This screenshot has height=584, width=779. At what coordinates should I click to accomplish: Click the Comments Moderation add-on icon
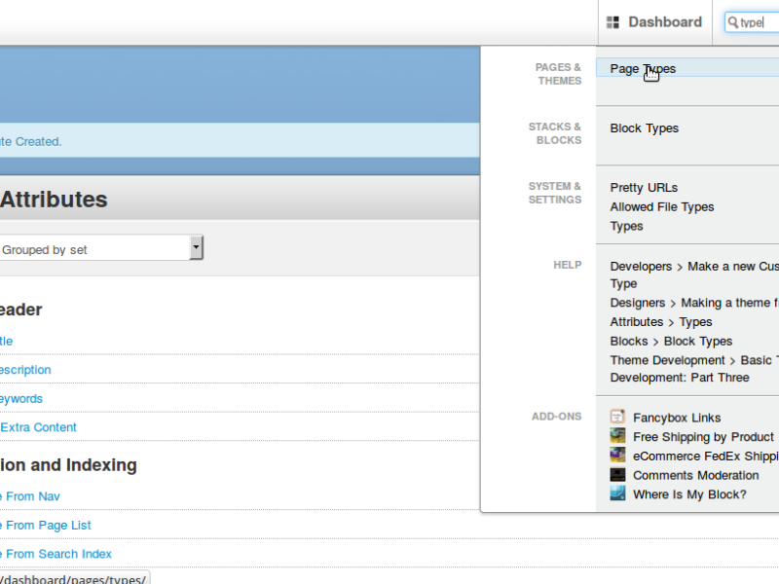tap(617, 475)
